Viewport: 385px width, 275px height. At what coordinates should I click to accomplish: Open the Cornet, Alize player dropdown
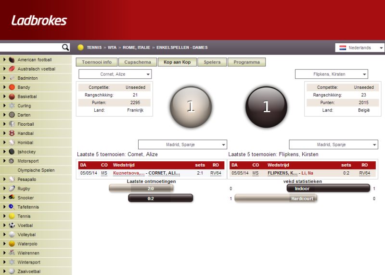click(115, 74)
